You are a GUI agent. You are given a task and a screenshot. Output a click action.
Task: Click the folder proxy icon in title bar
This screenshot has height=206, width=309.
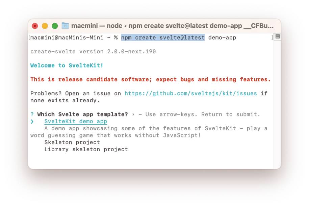click(65, 26)
